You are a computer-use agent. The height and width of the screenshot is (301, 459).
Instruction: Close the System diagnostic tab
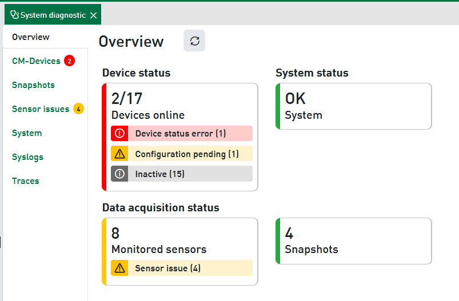coord(93,15)
